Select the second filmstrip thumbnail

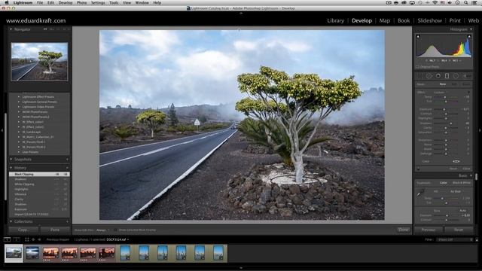[x=32, y=253]
